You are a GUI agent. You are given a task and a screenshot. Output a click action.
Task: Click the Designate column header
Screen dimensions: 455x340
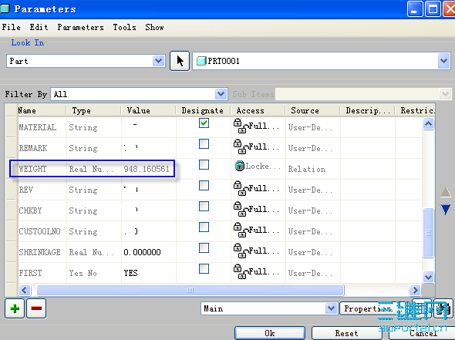[x=203, y=110]
